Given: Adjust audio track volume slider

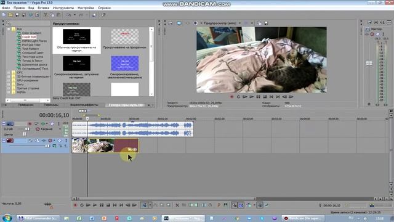Looking at the screenshot, I should coord(27,129).
